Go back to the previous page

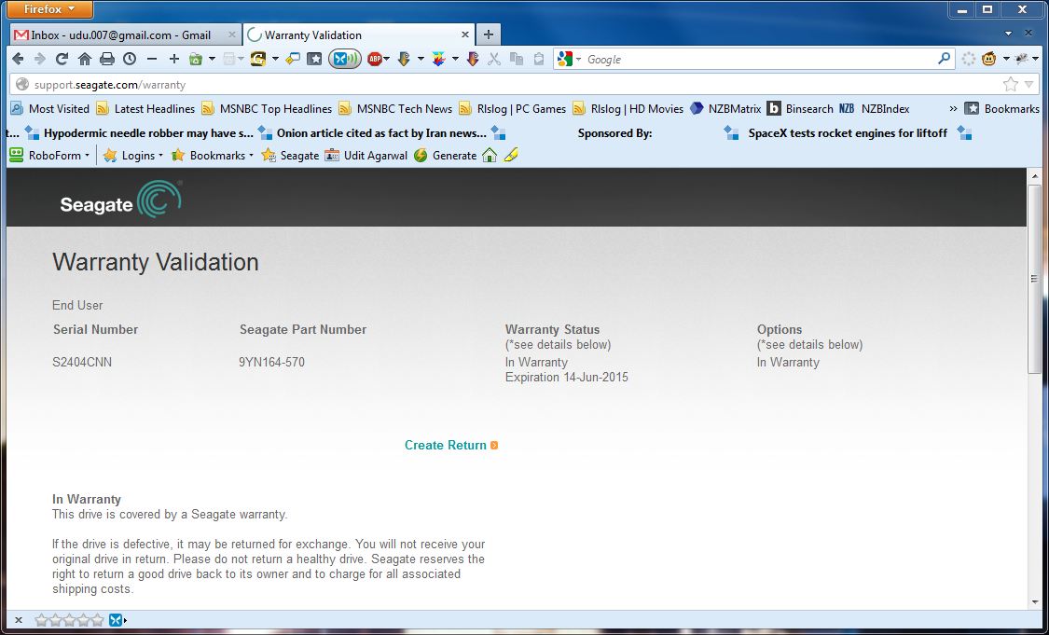point(18,59)
